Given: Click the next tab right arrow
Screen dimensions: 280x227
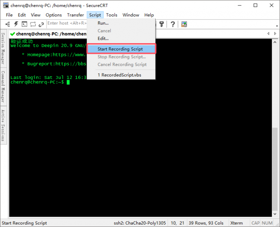Looking at the screenshot, I should tap(275, 34).
